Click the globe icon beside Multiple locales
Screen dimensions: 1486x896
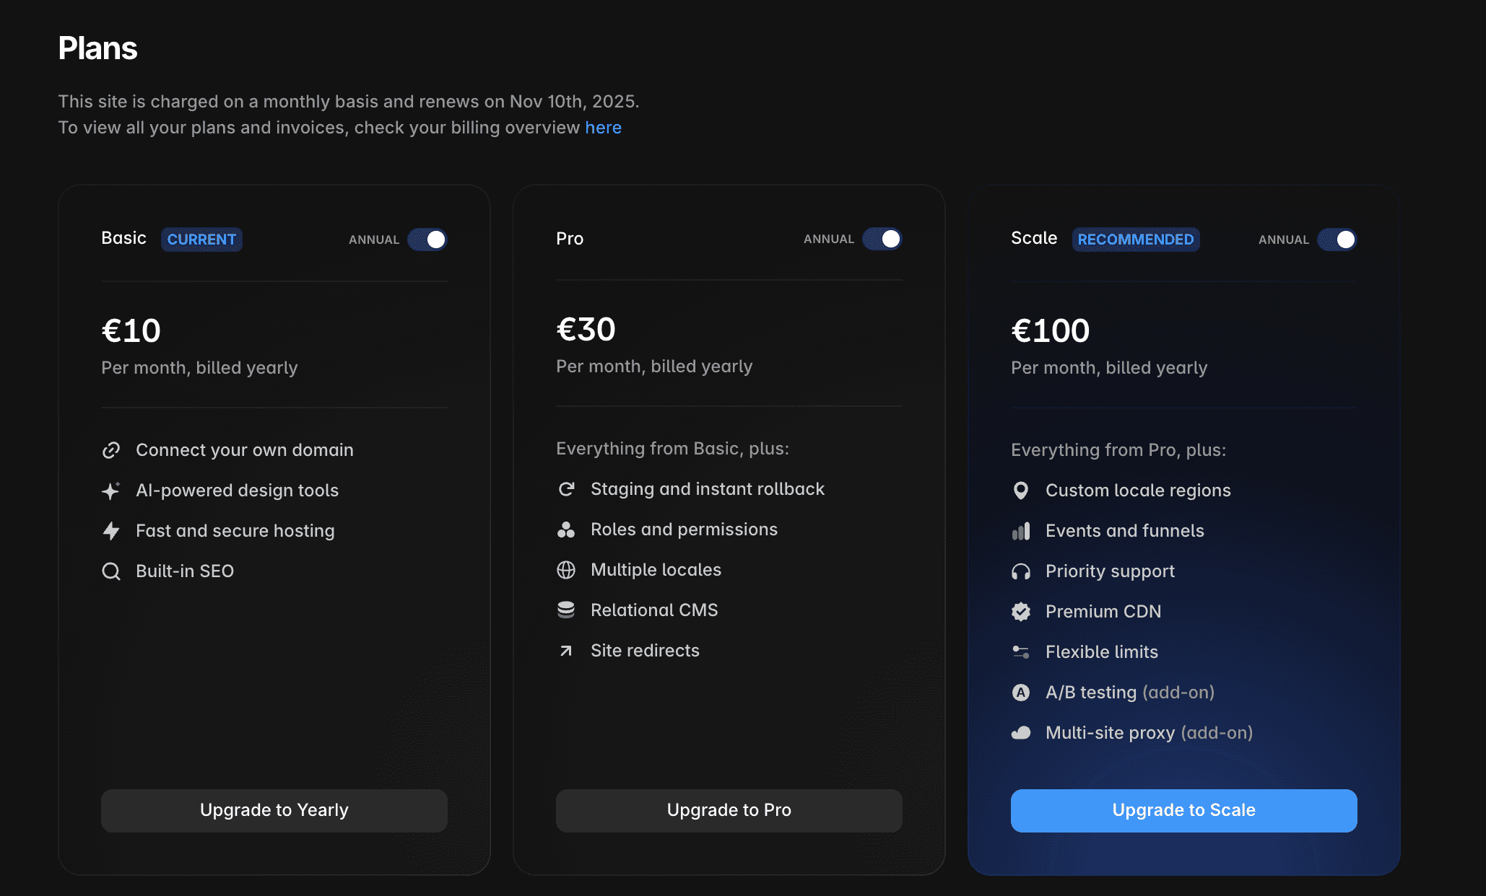click(x=566, y=569)
